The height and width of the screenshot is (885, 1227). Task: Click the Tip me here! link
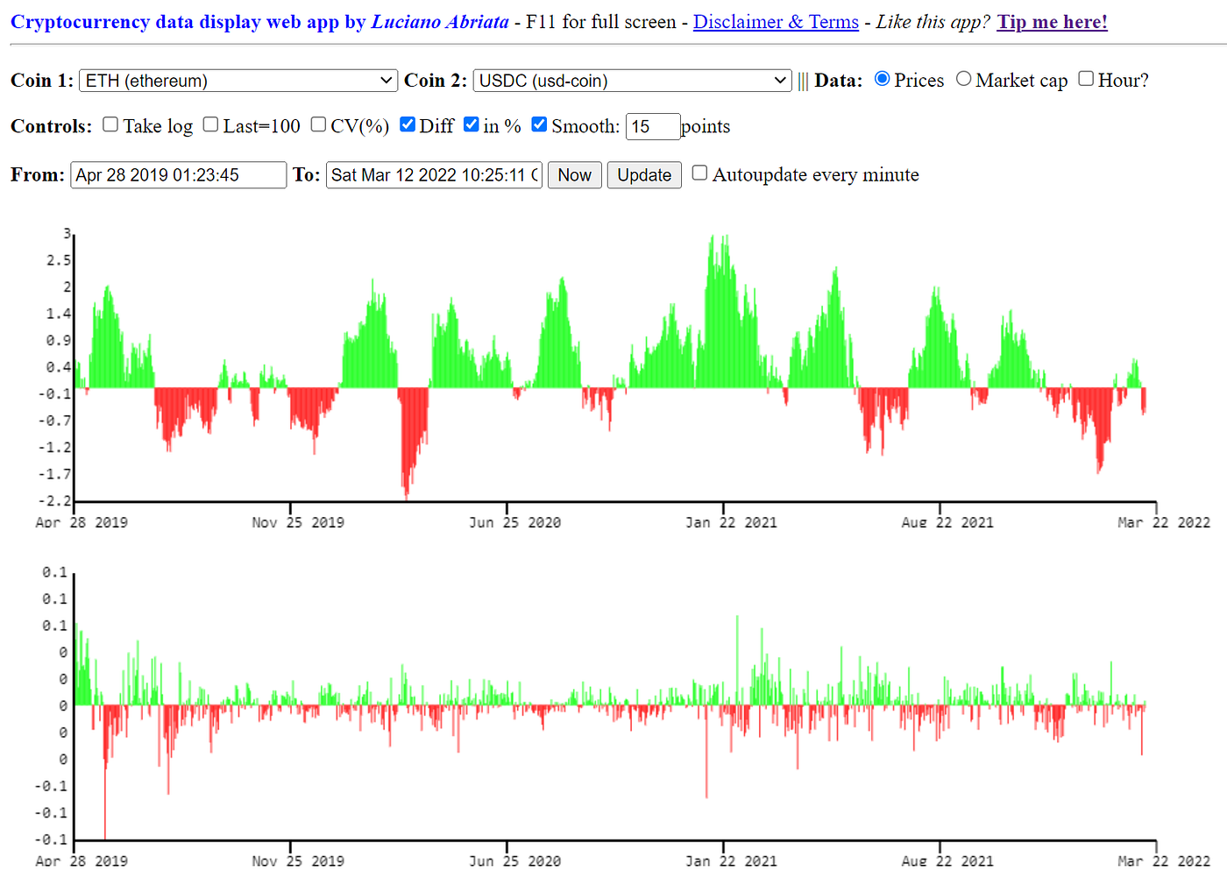pos(1052,22)
